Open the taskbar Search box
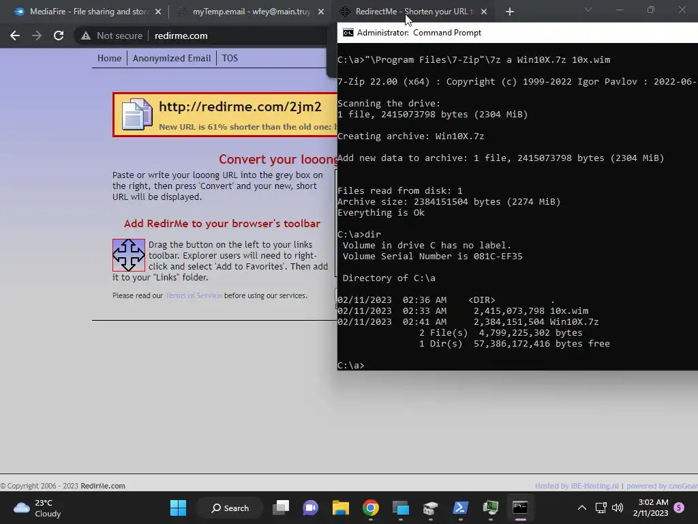 (x=230, y=508)
